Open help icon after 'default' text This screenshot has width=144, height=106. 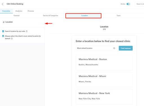click(x=12, y=39)
